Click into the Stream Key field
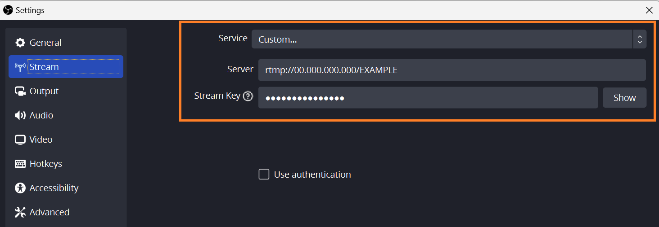The width and height of the screenshot is (659, 227). 428,98
